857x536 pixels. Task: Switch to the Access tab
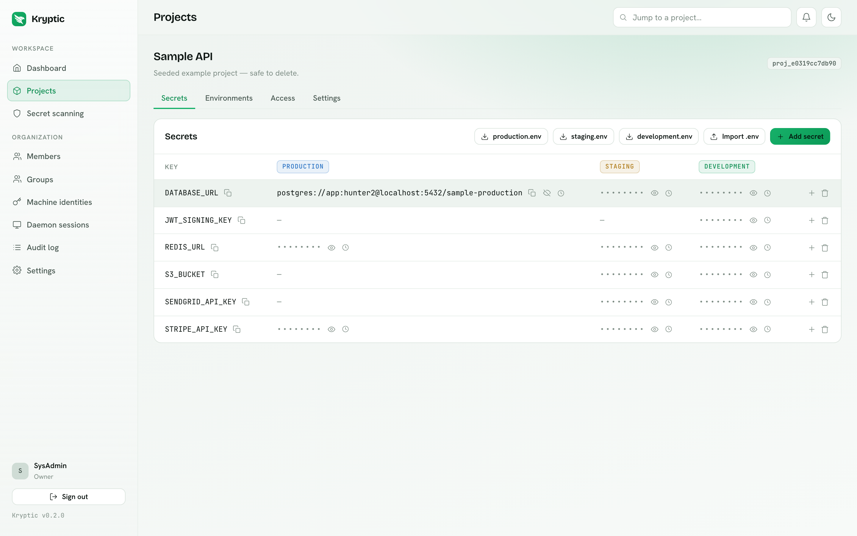283,98
